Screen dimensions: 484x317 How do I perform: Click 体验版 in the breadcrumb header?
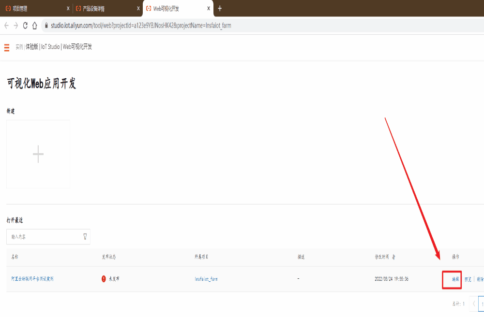pos(32,46)
